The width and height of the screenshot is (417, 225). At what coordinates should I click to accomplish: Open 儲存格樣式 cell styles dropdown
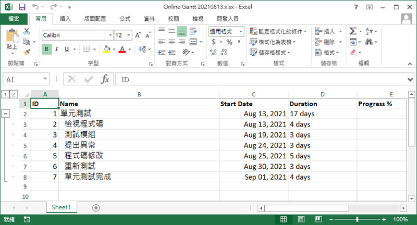[x=270, y=52]
